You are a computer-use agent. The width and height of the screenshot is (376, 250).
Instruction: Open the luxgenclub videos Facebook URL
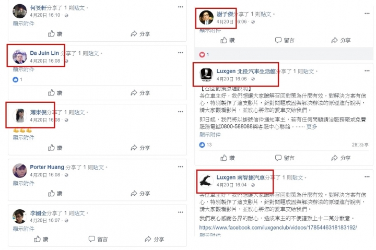[x=278, y=228]
